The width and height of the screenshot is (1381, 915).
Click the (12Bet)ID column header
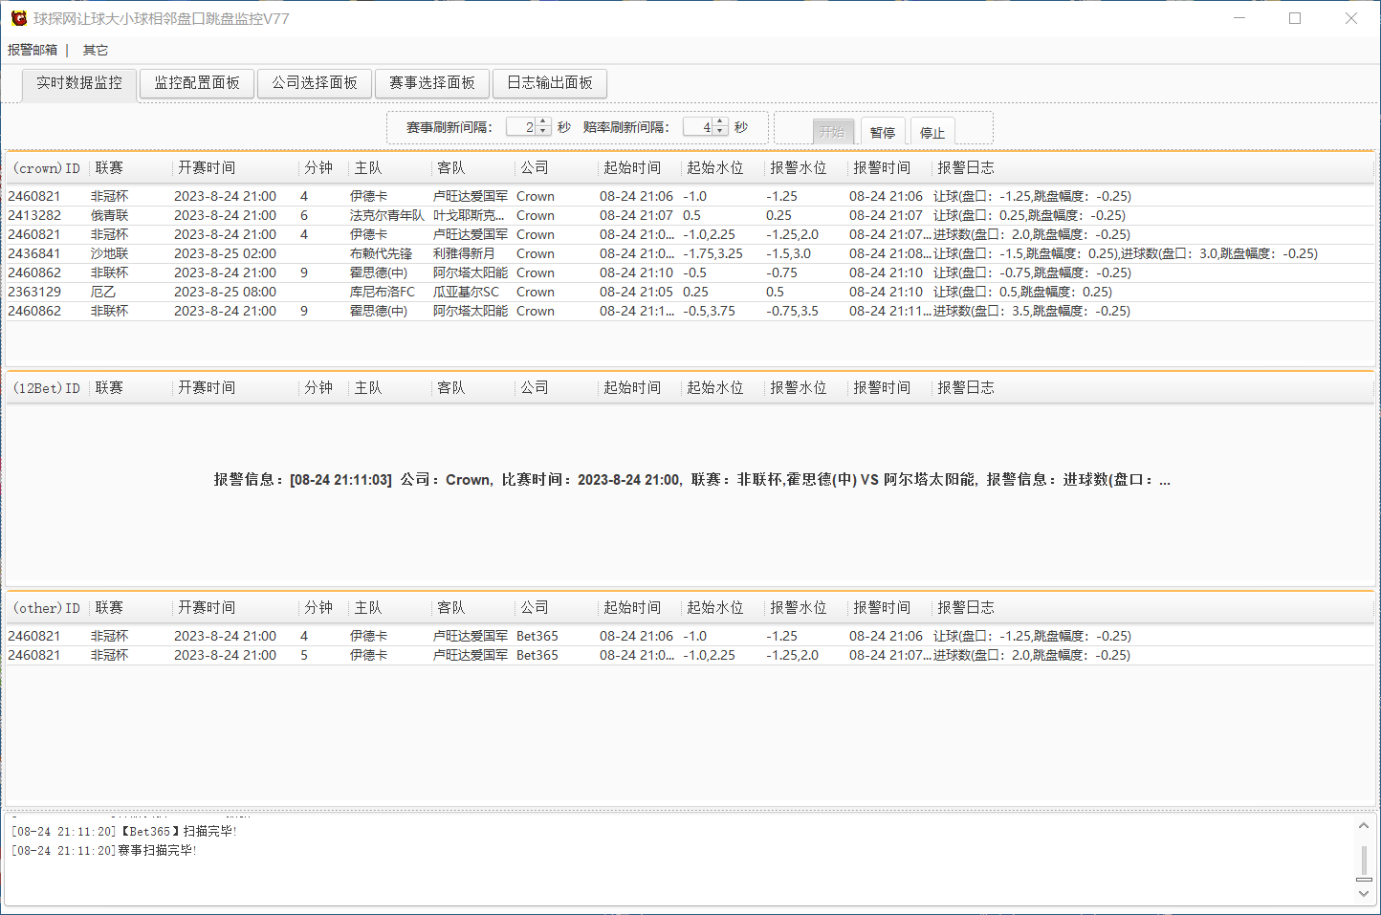[x=47, y=388]
